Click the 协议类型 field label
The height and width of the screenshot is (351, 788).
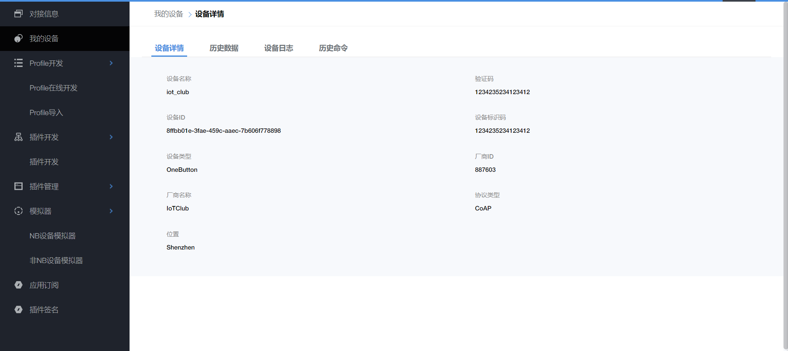pos(487,195)
